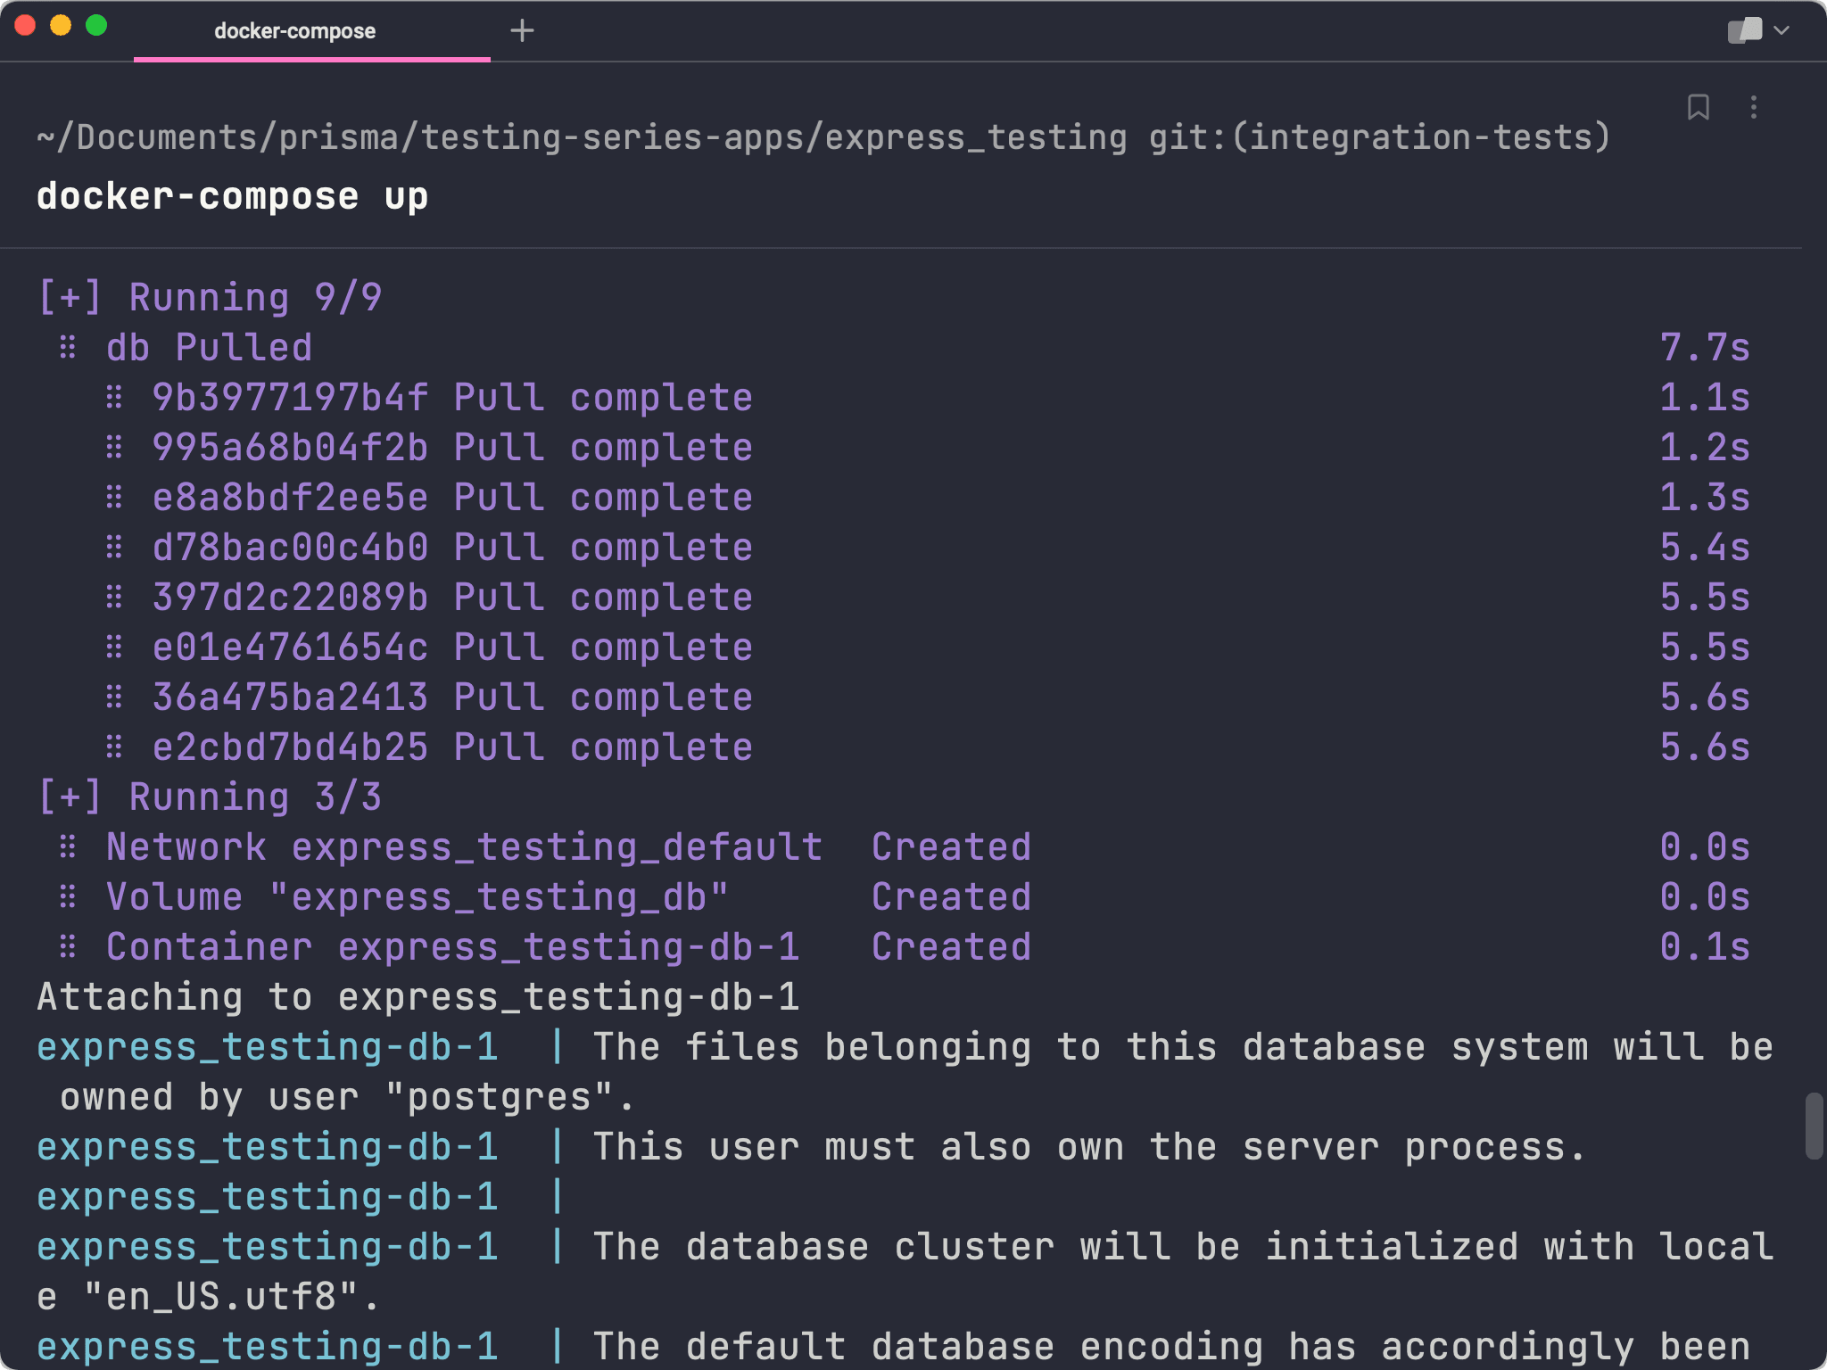Click the green zoom traffic light button
The image size is (1827, 1370).
[96, 26]
